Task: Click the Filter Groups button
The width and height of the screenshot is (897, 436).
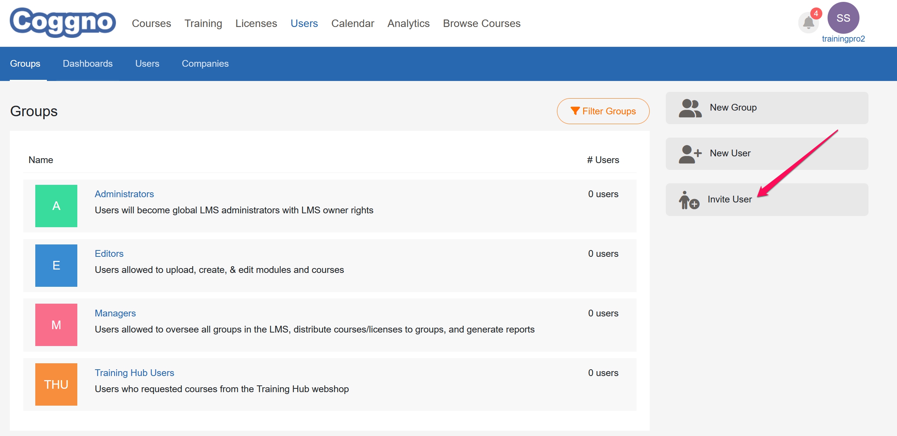Action: coord(603,111)
